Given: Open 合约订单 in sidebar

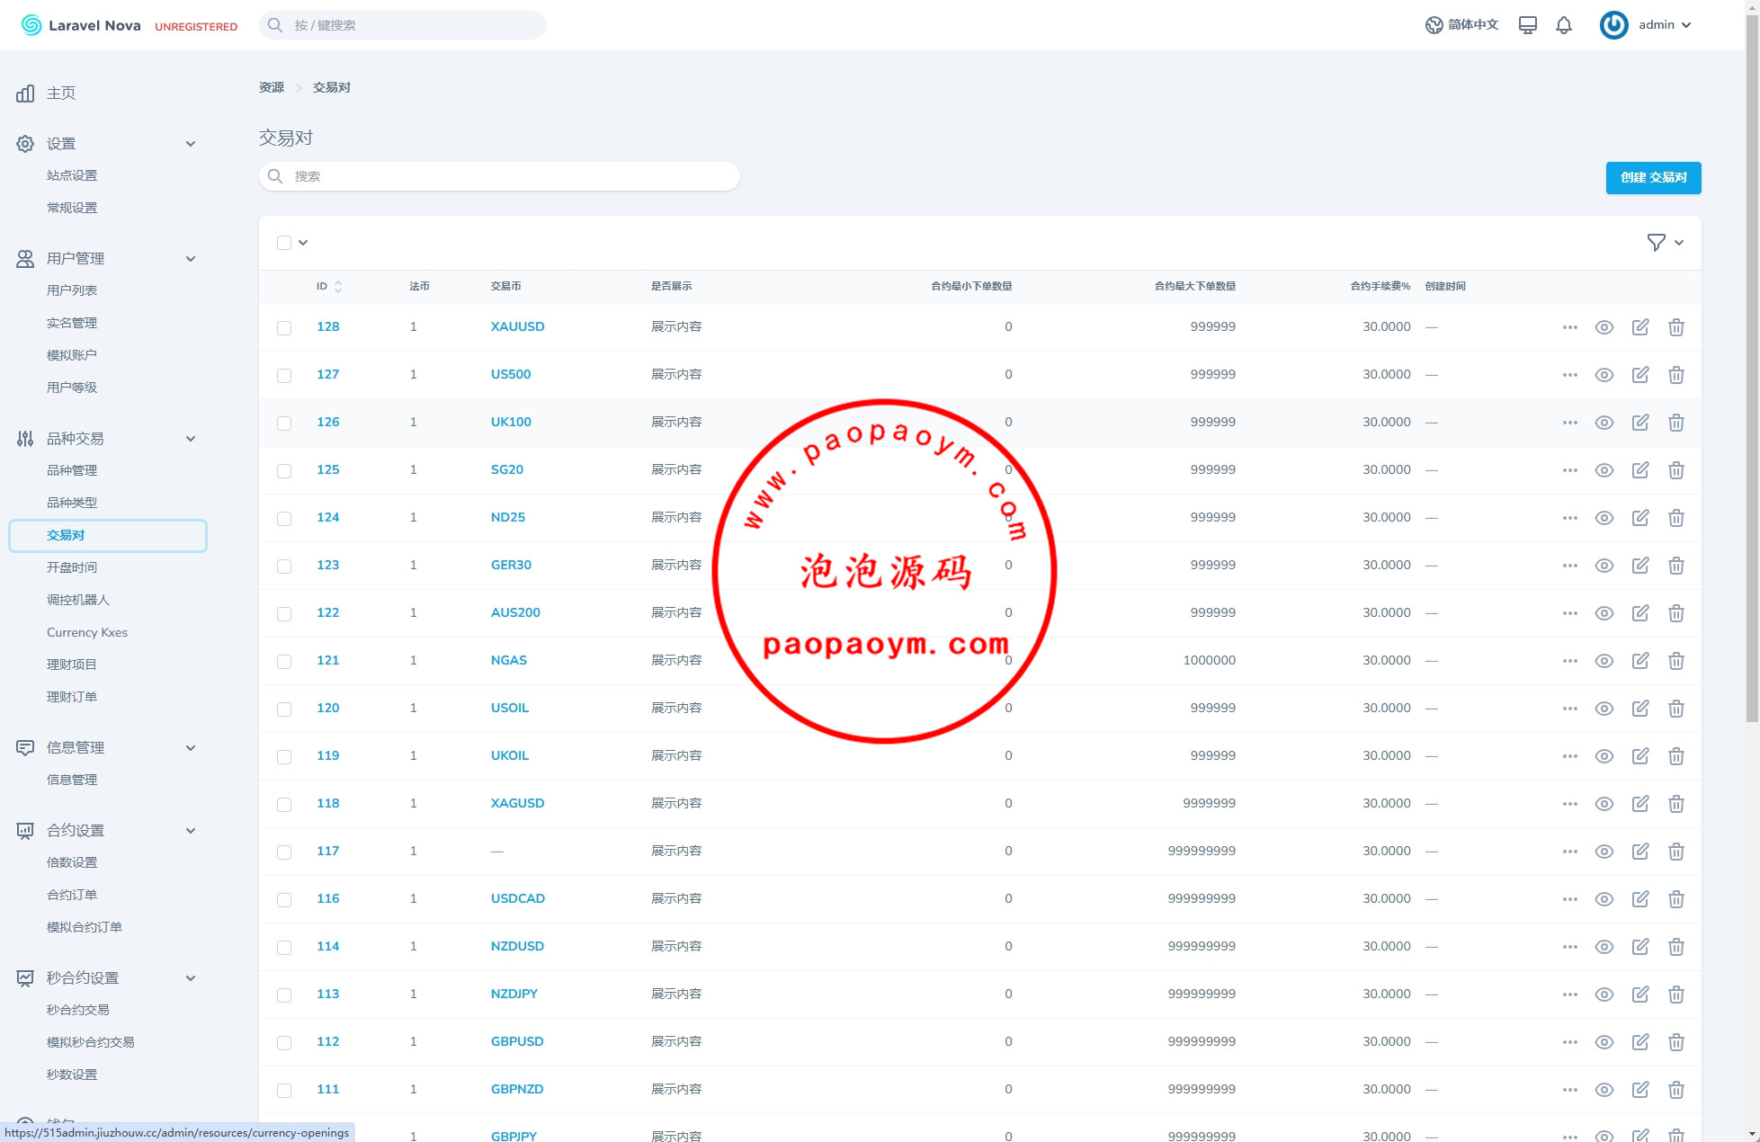Looking at the screenshot, I should 72,896.
